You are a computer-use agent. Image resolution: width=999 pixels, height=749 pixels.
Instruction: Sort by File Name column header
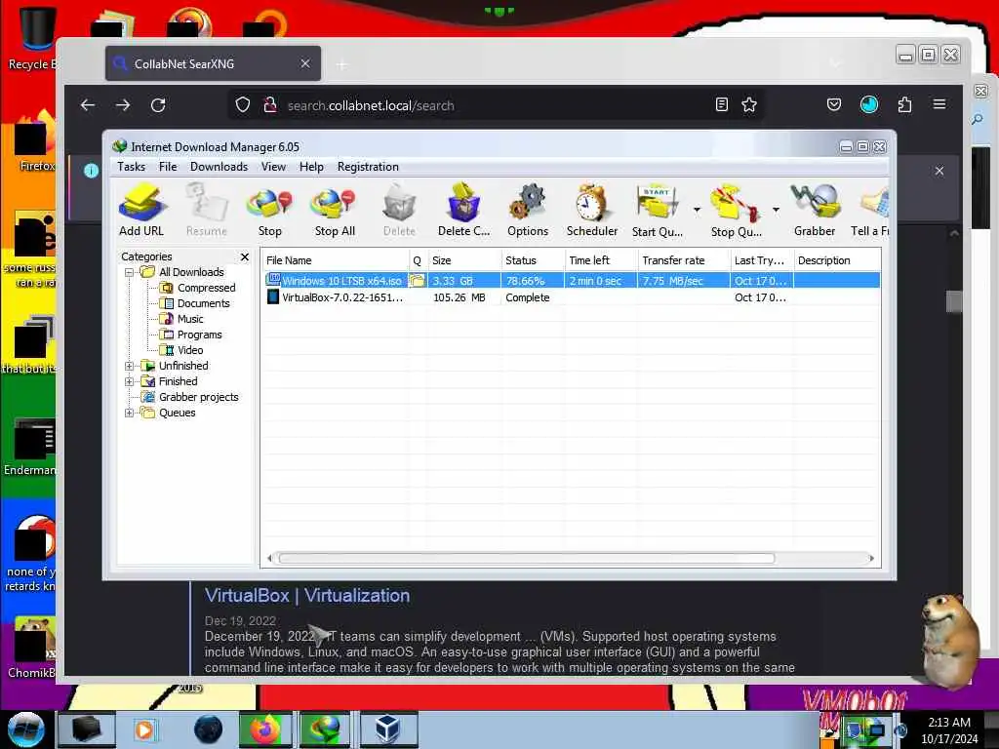pyautogui.click(x=336, y=260)
